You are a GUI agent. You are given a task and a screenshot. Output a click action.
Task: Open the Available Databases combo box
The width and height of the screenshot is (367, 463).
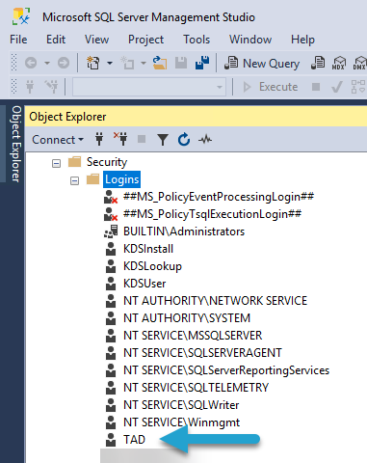point(149,87)
